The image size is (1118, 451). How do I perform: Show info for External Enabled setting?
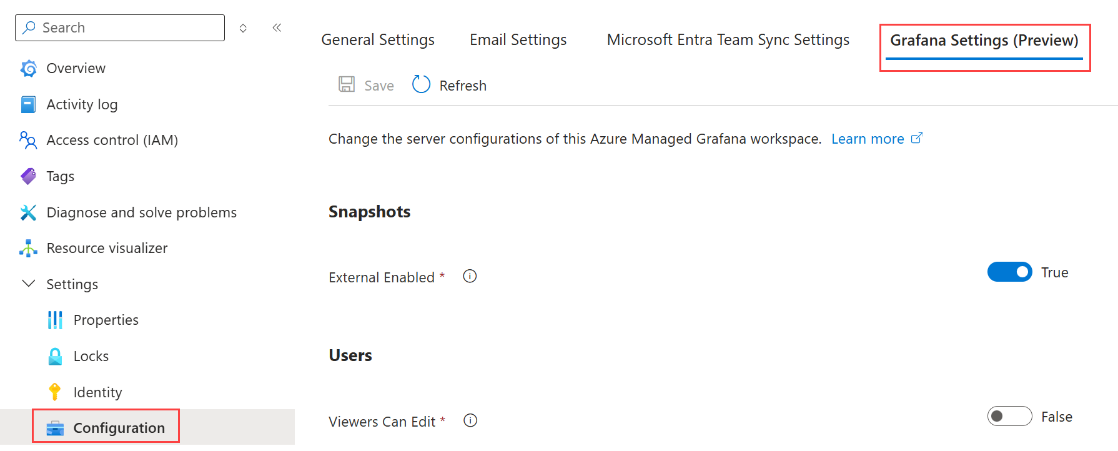(470, 276)
